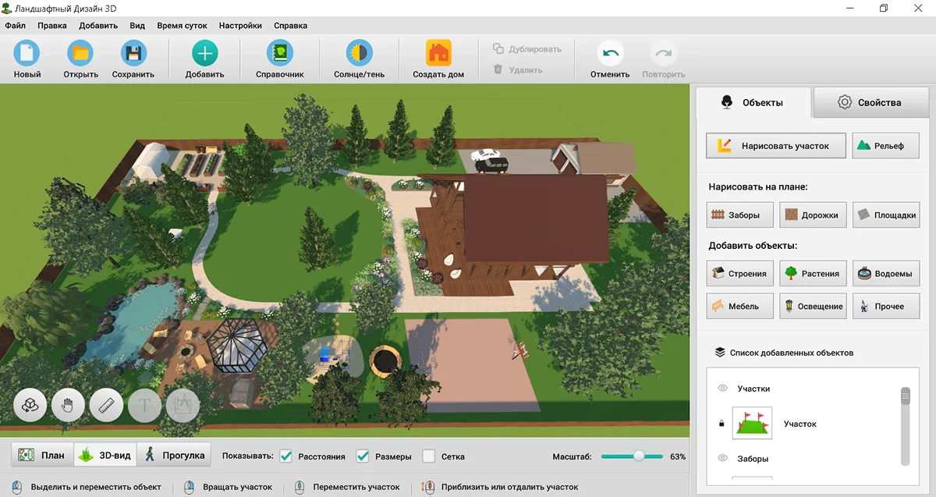Viewport: 936px width, 497px height.
Task: Select the ruler measurement tool
Action: tap(107, 406)
